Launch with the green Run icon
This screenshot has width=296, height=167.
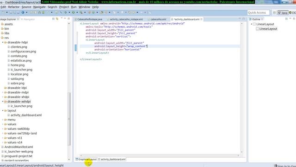[73, 13]
